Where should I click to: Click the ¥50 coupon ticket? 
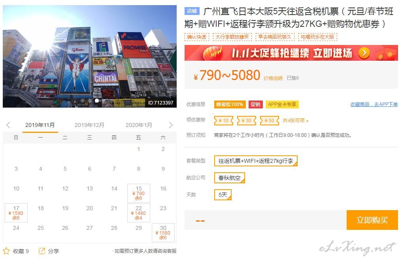click(269, 120)
